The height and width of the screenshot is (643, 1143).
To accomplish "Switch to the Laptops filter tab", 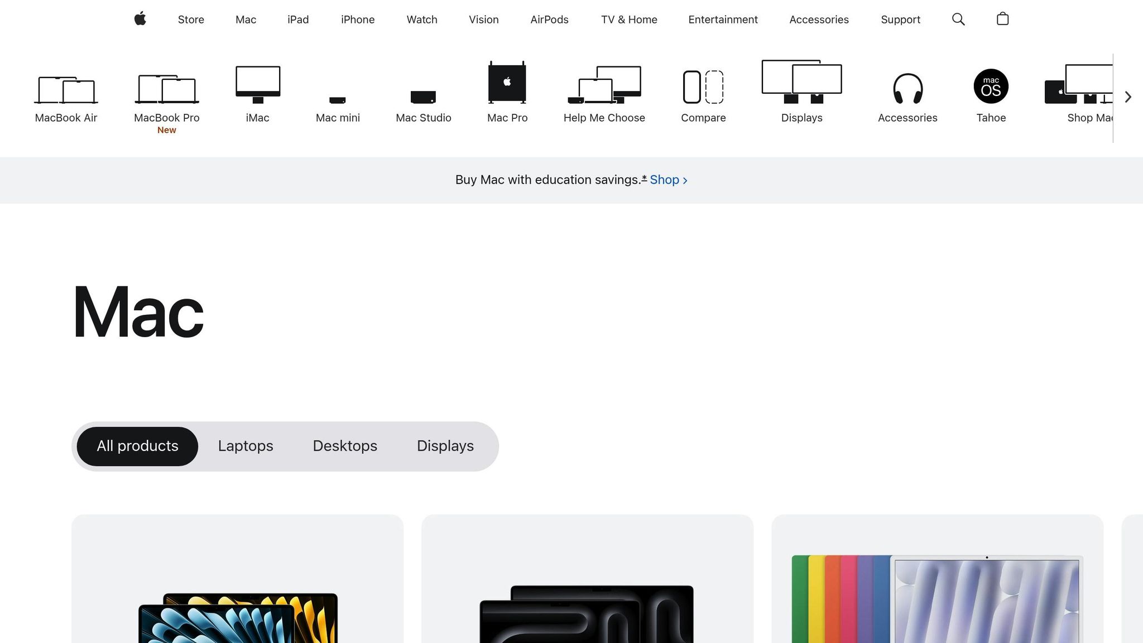I will [x=246, y=446].
